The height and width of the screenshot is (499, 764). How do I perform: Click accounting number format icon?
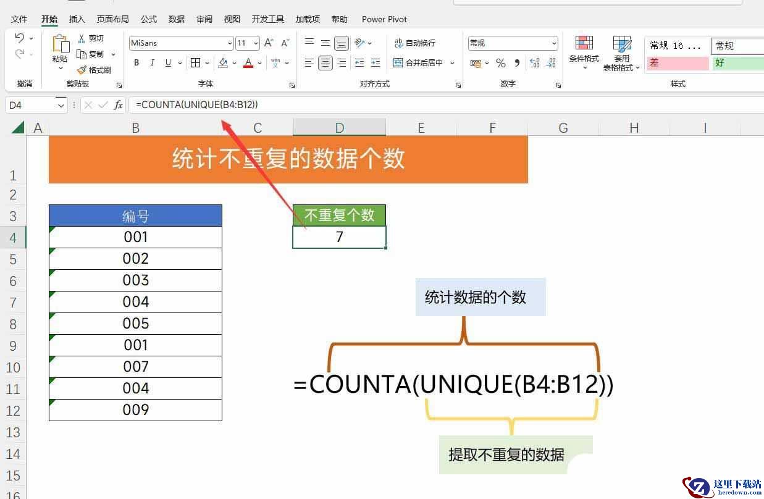point(476,63)
